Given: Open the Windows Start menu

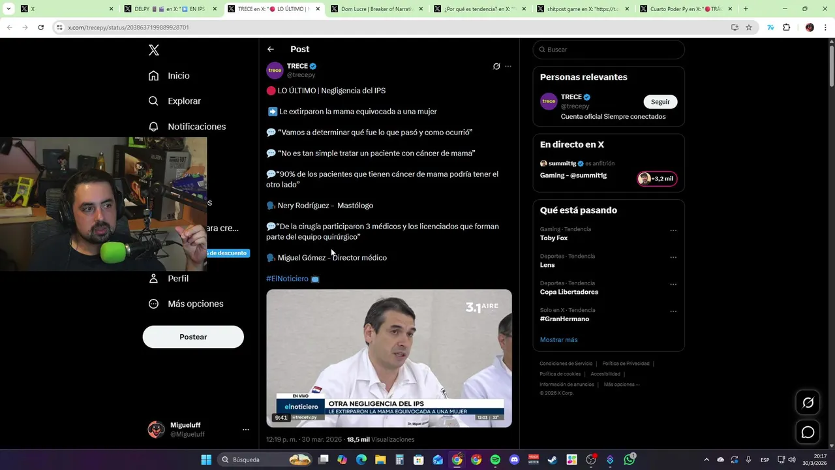Looking at the screenshot, I should (206, 460).
